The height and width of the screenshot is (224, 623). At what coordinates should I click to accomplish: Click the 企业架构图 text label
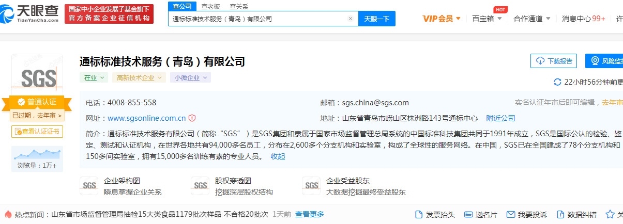122,181
